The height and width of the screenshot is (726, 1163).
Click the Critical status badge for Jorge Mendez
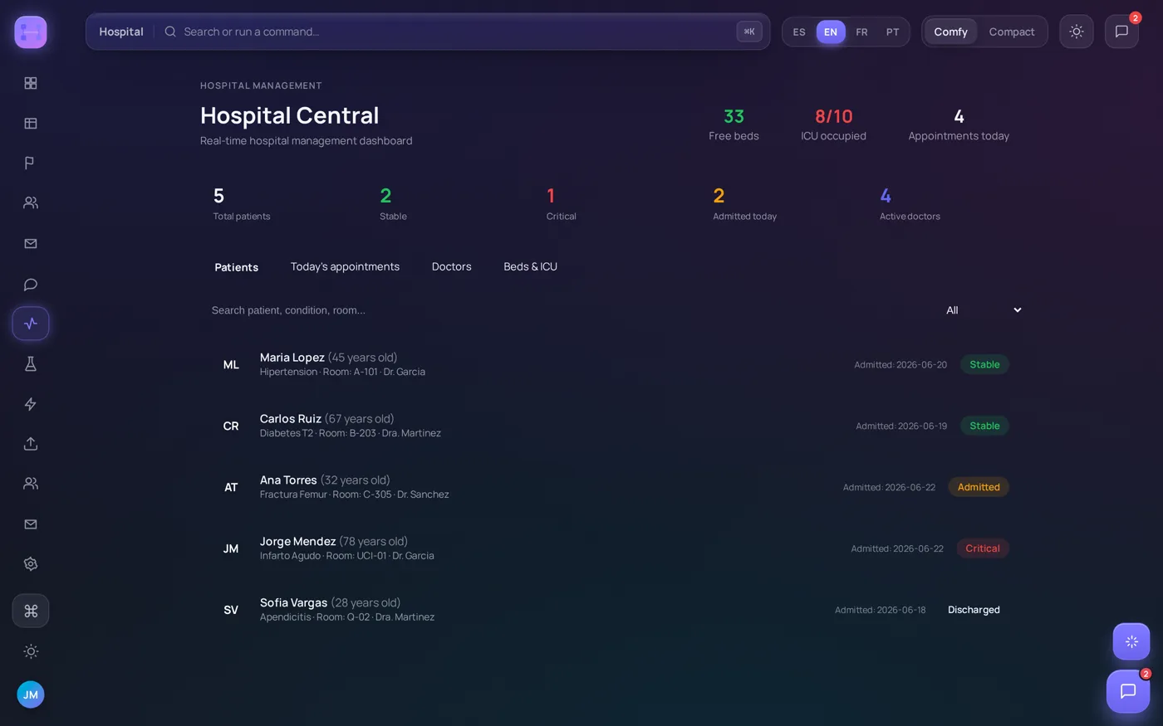pos(983,548)
